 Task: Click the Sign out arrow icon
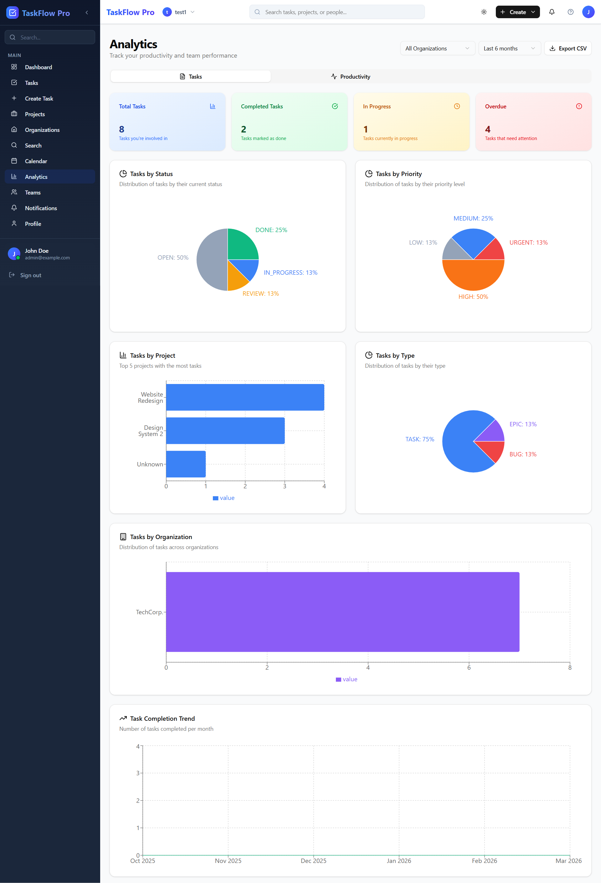point(12,275)
